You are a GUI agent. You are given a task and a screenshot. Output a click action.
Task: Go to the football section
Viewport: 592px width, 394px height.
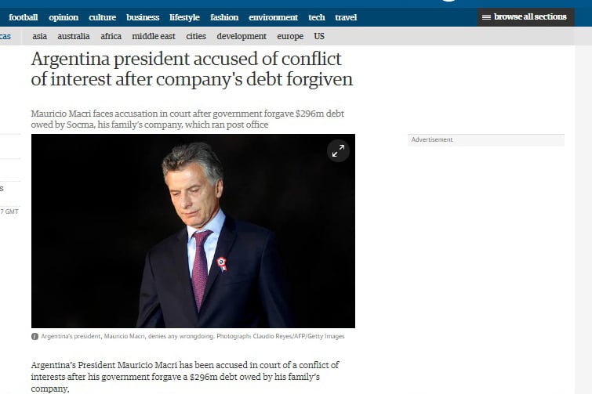pos(23,17)
